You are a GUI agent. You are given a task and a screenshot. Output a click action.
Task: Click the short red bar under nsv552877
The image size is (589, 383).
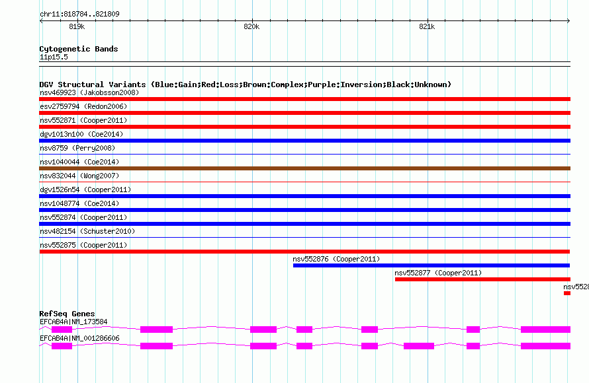click(482, 279)
